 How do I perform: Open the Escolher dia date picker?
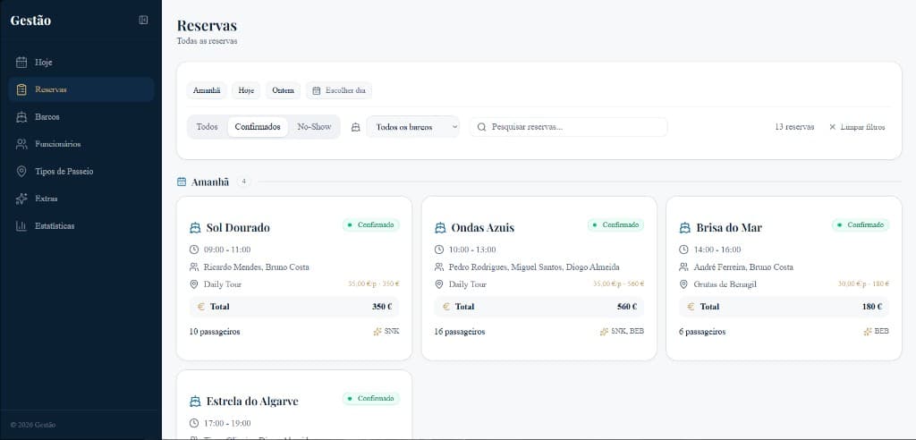(x=339, y=90)
